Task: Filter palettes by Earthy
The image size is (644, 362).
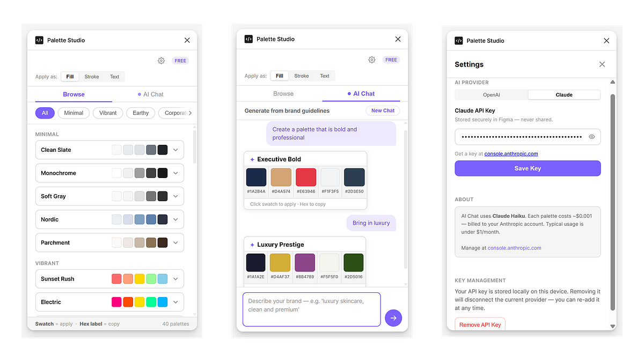Action: coord(141,113)
